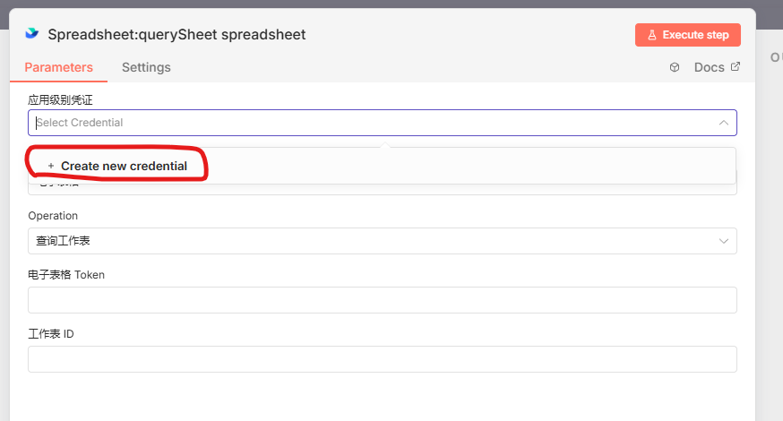Click the 应用级别凭证 field label
This screenshot has width=783, height=421.
click(60, 99)
